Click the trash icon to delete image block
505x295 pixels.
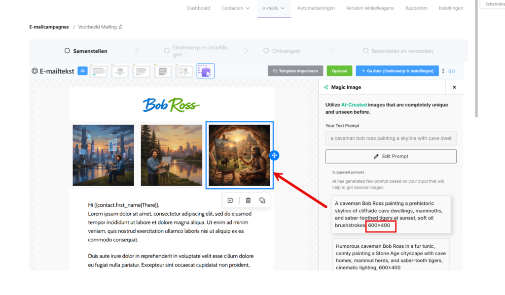[x=248, y=200]
